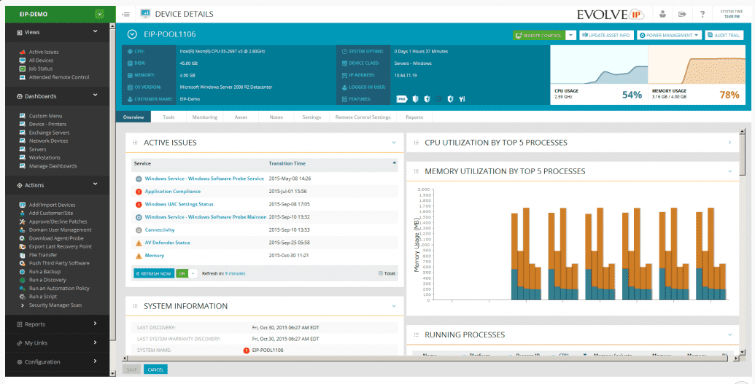Image resolution: width=755 pixels, height=384 pixels.
Task: Collapse the EIP-POOL1106 device header circle toggle
Action: (x=132, y=34)
